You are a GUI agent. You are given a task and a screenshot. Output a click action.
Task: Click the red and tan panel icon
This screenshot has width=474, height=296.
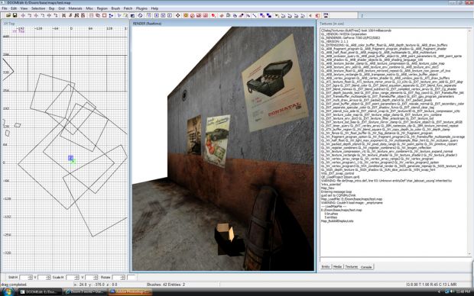click(x=318, y=15)
